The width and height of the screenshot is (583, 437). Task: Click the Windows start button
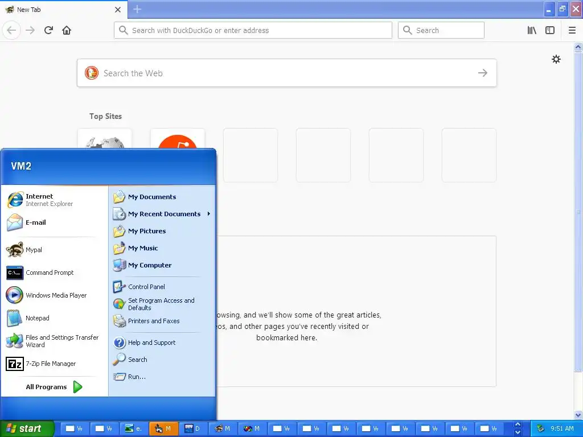click(27, 428)
